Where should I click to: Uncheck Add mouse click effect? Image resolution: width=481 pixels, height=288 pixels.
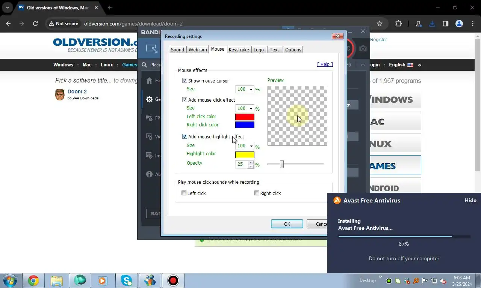pos(185,100)
